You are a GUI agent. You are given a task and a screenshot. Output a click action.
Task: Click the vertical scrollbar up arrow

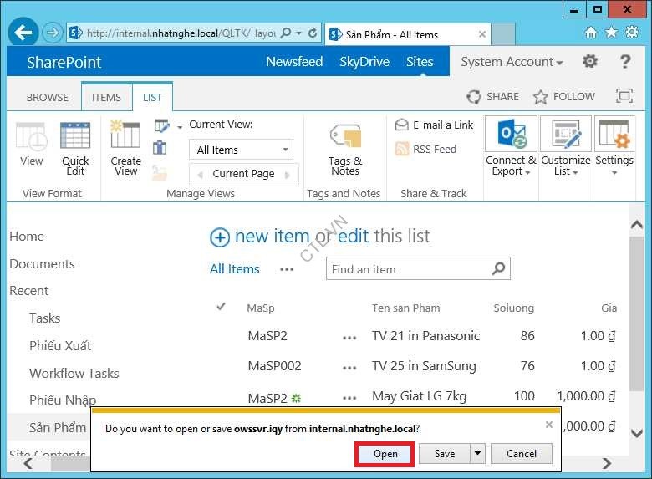[637, 225]
